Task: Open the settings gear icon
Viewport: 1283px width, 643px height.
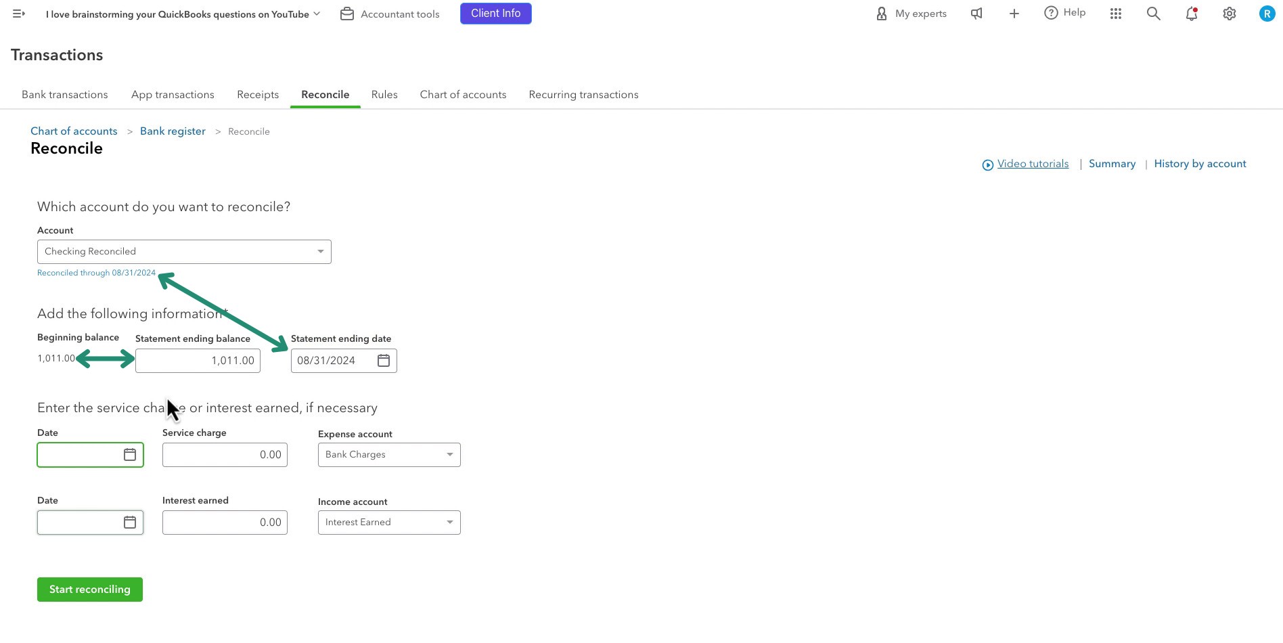Action: point(1230,14)
